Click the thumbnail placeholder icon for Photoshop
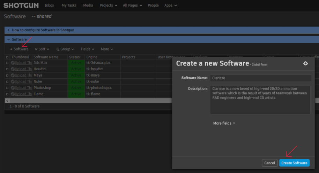 13,88
